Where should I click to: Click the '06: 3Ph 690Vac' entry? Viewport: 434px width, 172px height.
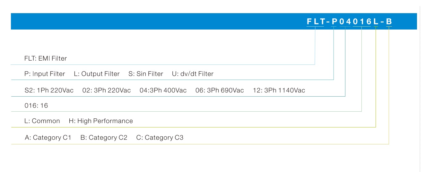pos(220,90)
